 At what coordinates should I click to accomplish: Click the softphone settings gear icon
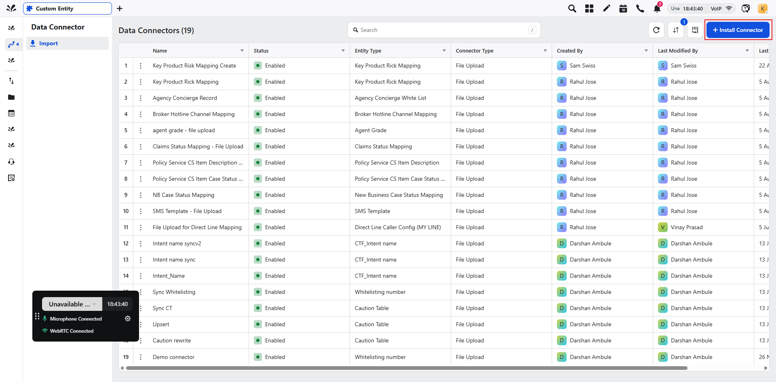128,319
